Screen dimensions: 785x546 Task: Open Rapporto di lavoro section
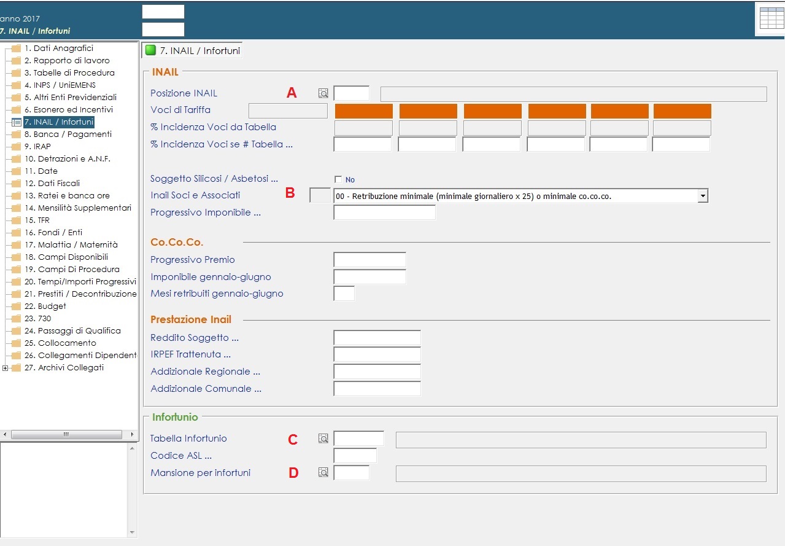pyautogui.click(x=66, y=60)
